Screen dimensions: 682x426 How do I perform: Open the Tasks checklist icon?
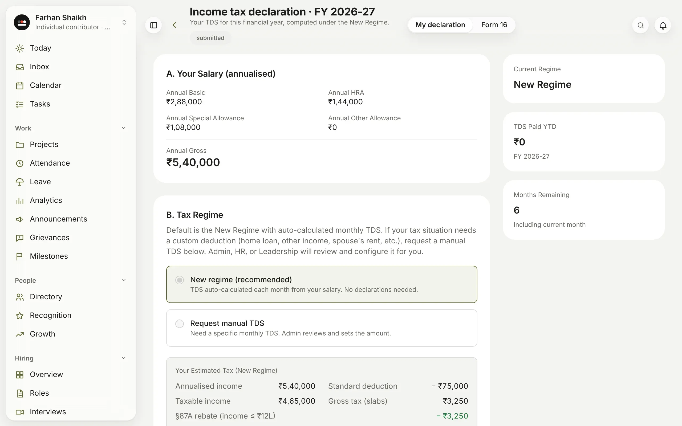point(20,104)
